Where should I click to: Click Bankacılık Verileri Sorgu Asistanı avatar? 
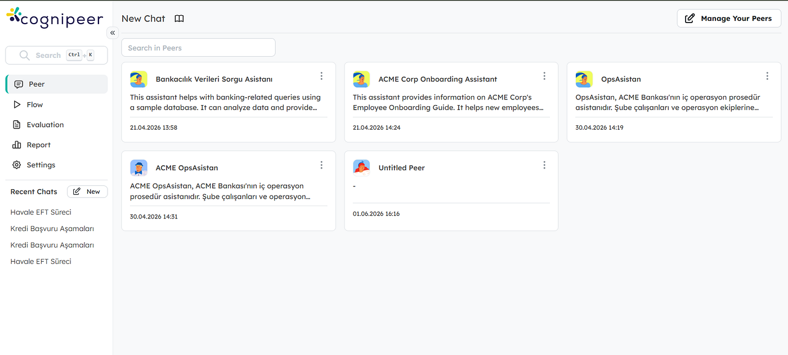pyautogui.click(x=138, y=79)
